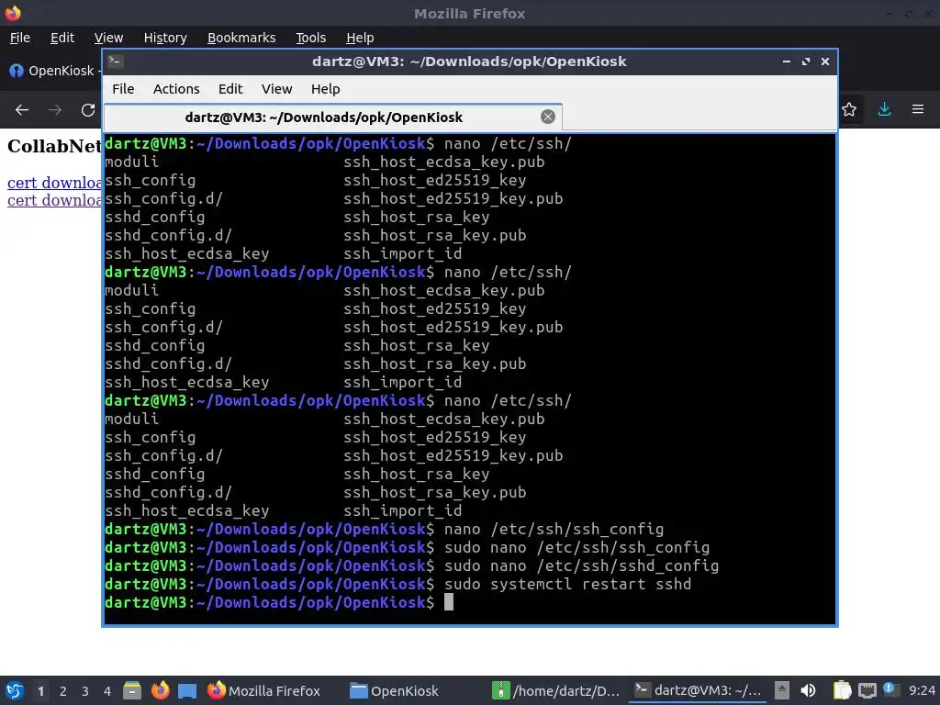Viewport: 940px width, 705px height.
Task: Open Firefox Tools menu
Action: (x=310, y=38)
